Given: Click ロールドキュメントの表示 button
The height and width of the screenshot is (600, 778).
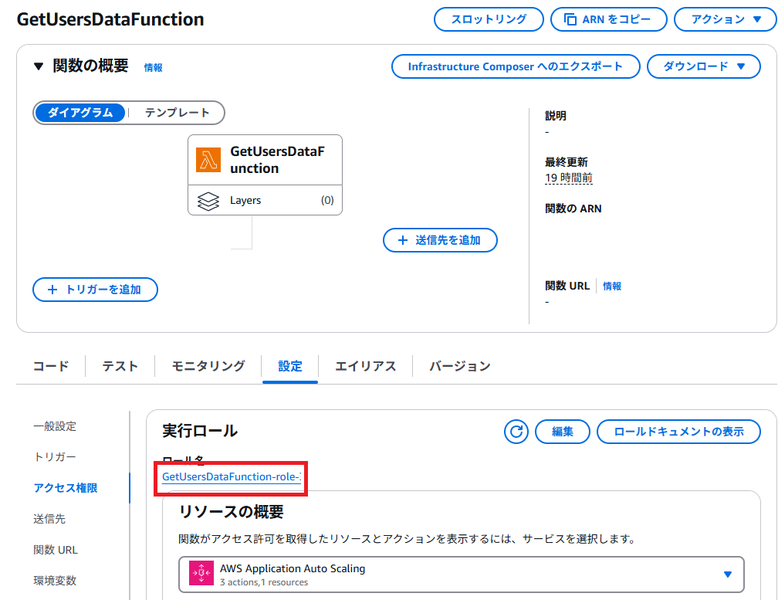Looking at the screenshot, I should [x=678, y=432].
